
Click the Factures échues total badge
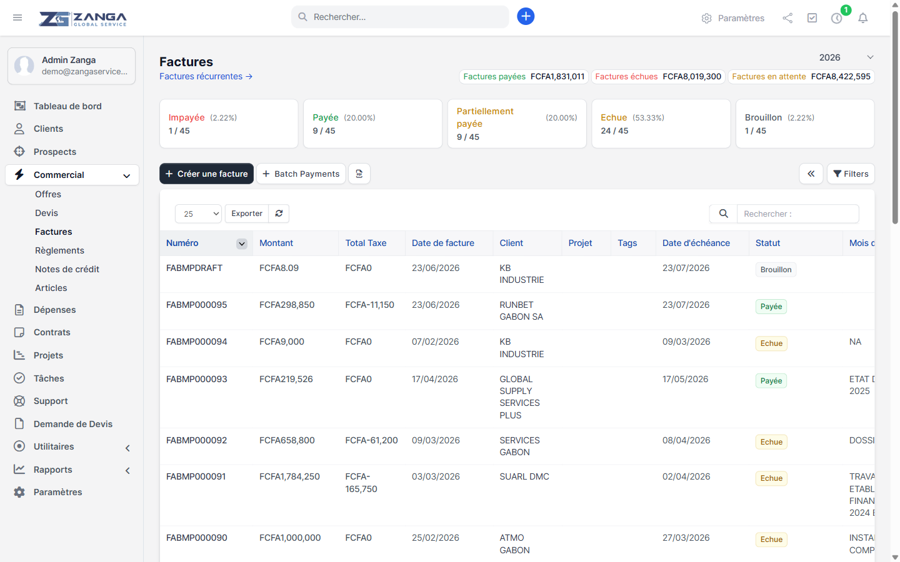point(658,76)
